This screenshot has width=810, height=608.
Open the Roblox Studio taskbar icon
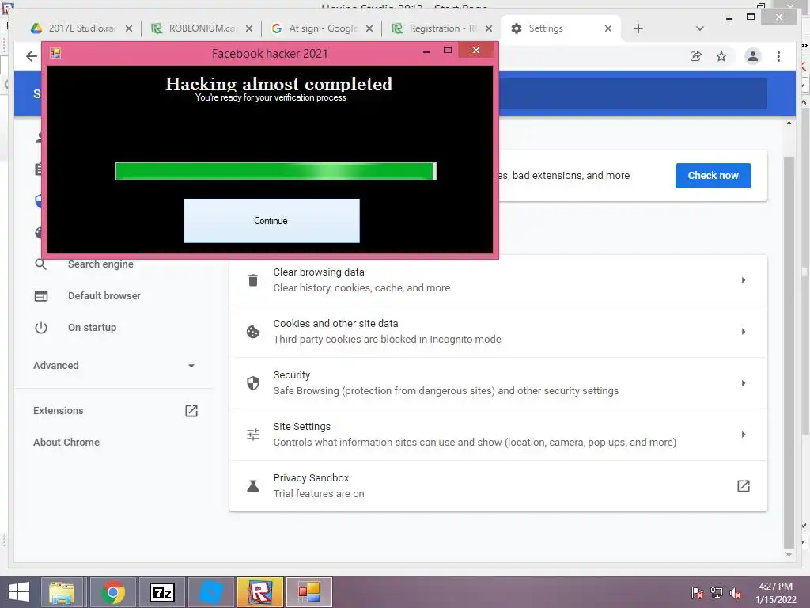[260, 592]
